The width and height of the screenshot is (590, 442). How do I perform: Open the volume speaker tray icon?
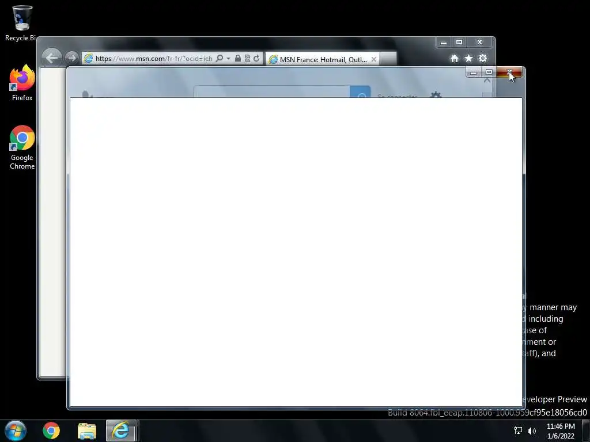coord(532,430)
